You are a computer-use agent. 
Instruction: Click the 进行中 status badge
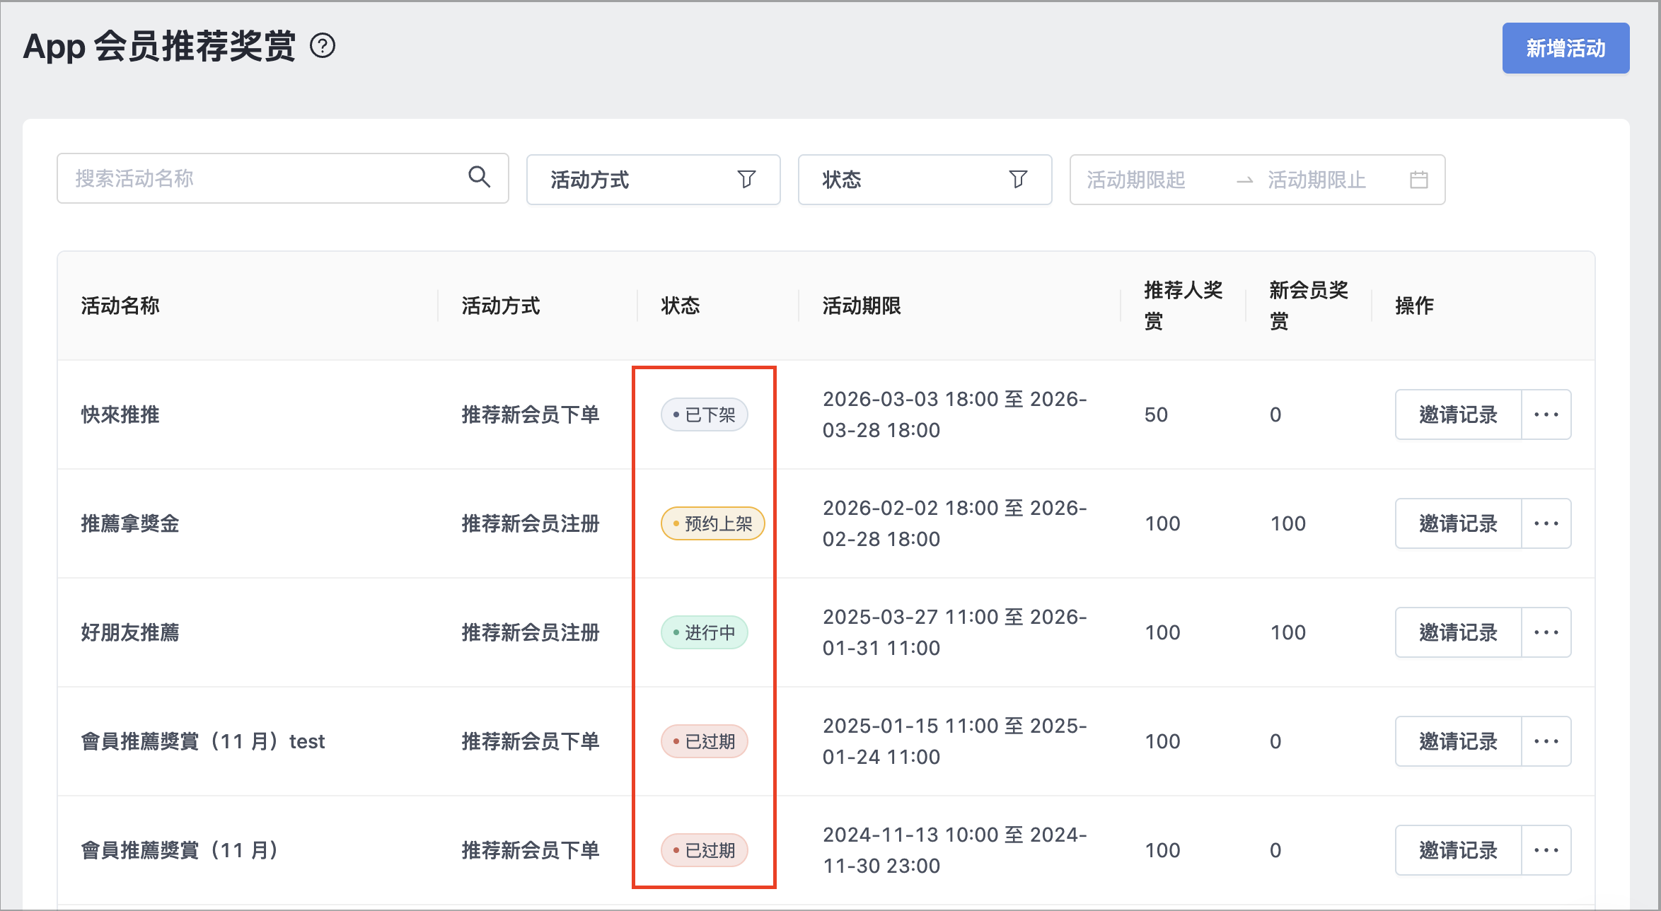[x=704, y=632]
